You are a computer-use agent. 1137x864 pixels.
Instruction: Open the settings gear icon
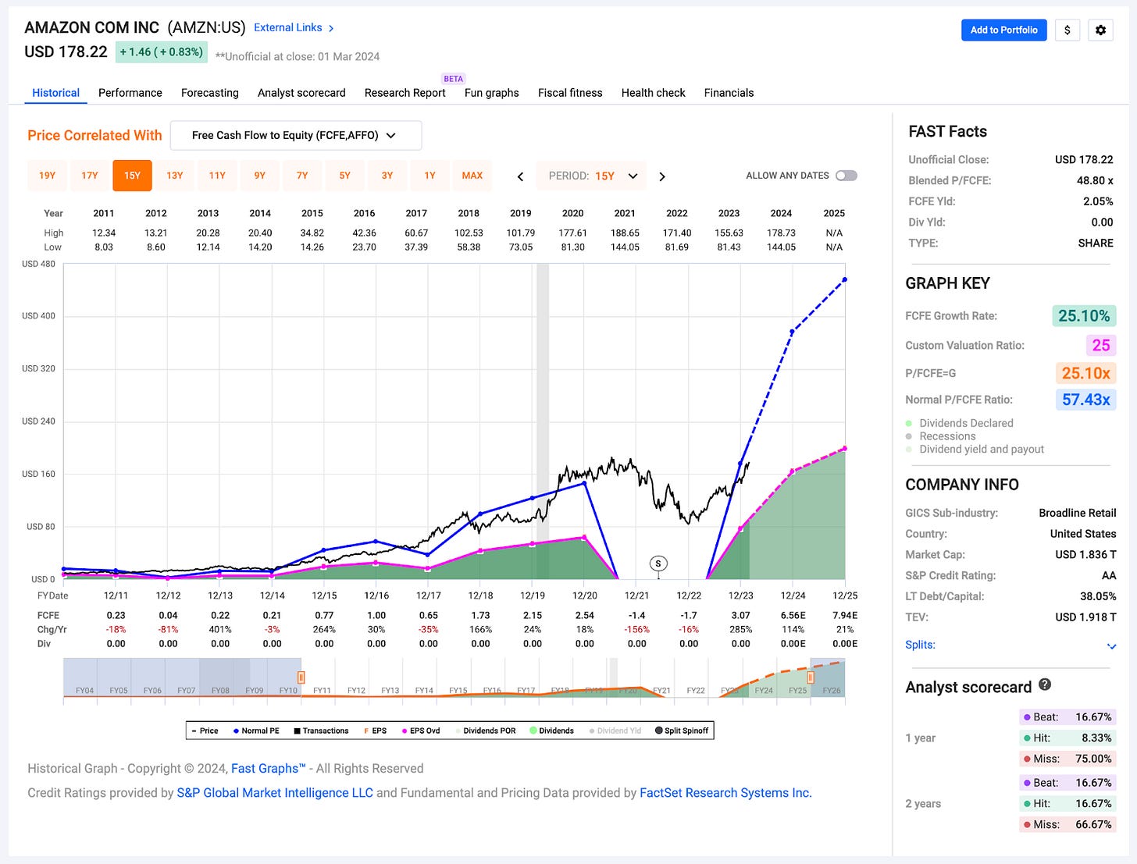(x=1100, y=30)
